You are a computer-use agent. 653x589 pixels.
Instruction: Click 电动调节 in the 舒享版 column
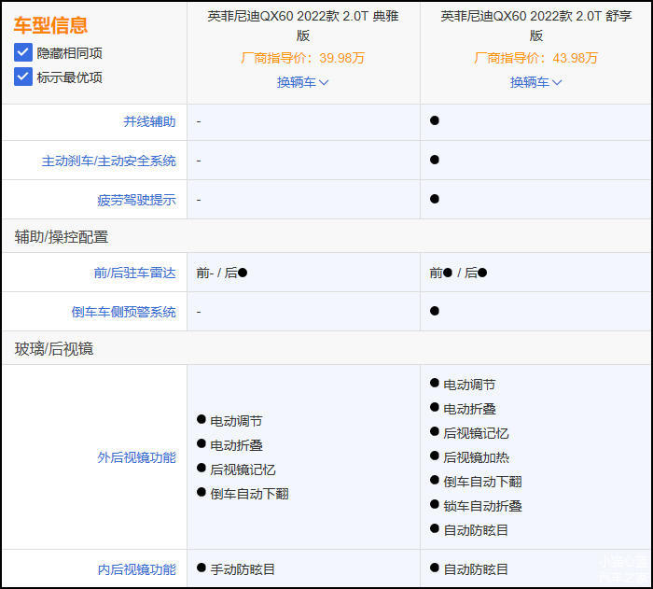pos(469,385)
